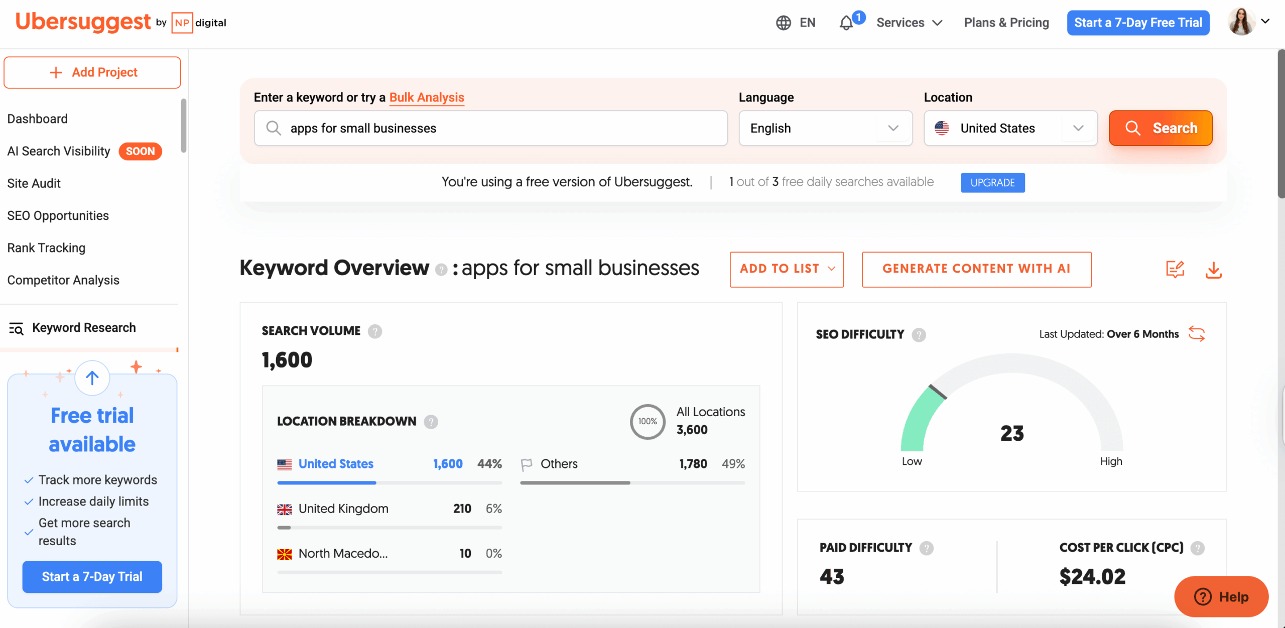Click the Paid Difficulty help icon

pos(926,548)
